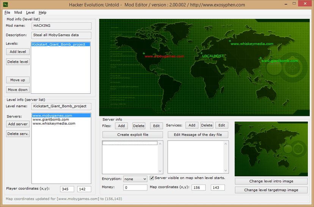The image size is (314, 207).
Task: Click the www.giantbomb.com marker on map
Action: coord(261,58)
